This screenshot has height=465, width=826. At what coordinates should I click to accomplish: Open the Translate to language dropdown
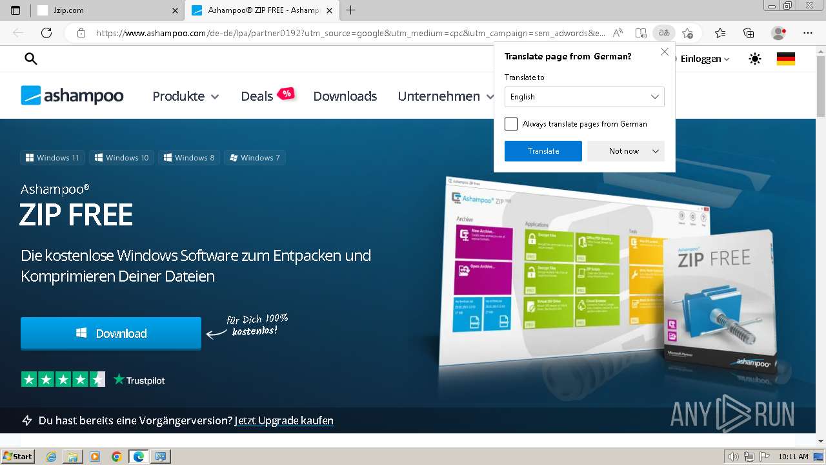coord(585,97)
